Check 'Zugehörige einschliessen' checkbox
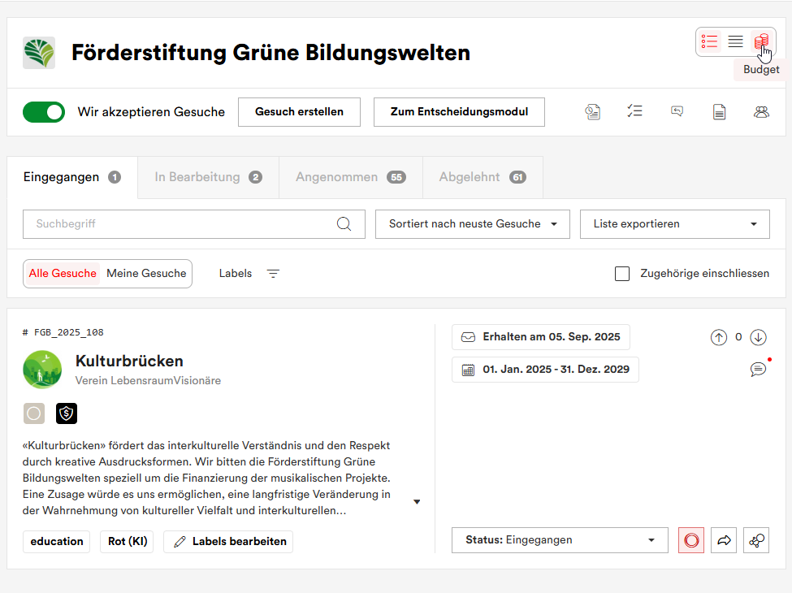This screenshot has width=792, height=593. 622,274
